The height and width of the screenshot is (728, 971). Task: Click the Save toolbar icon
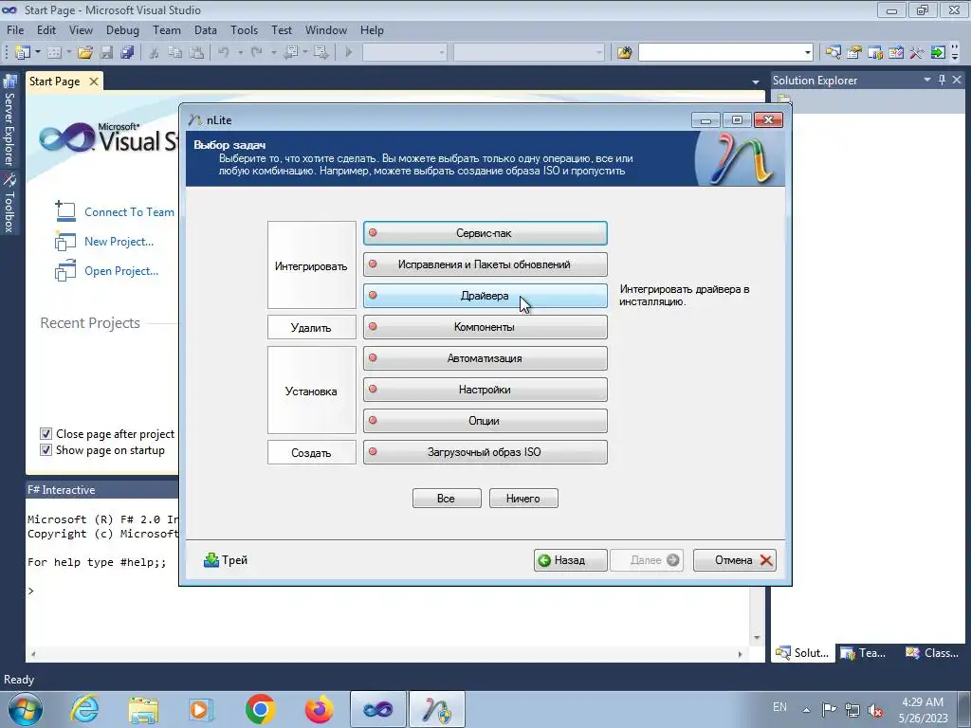(106, 53)
